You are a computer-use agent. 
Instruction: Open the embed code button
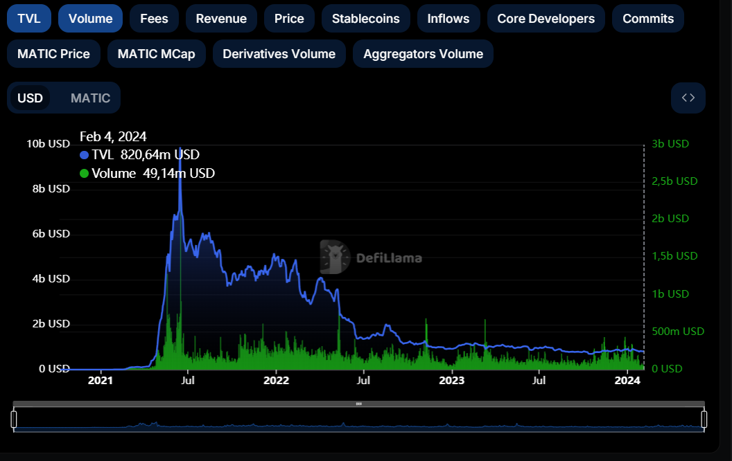click(x=688, y=98)
